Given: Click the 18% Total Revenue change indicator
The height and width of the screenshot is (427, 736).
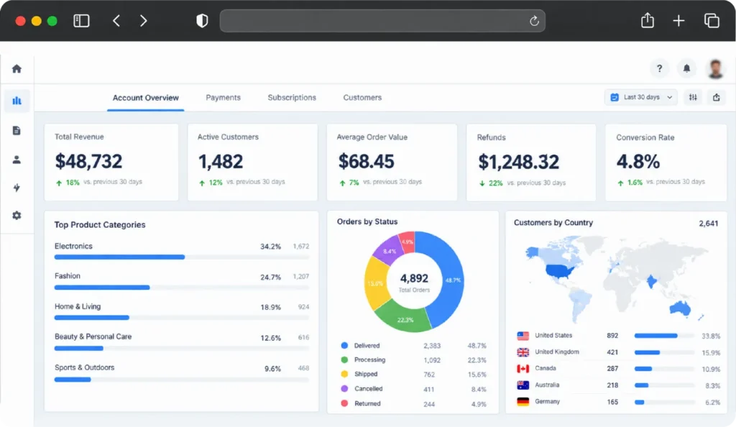Looking at the screenshot, I should pyautogui.click(x=68, y=183).
